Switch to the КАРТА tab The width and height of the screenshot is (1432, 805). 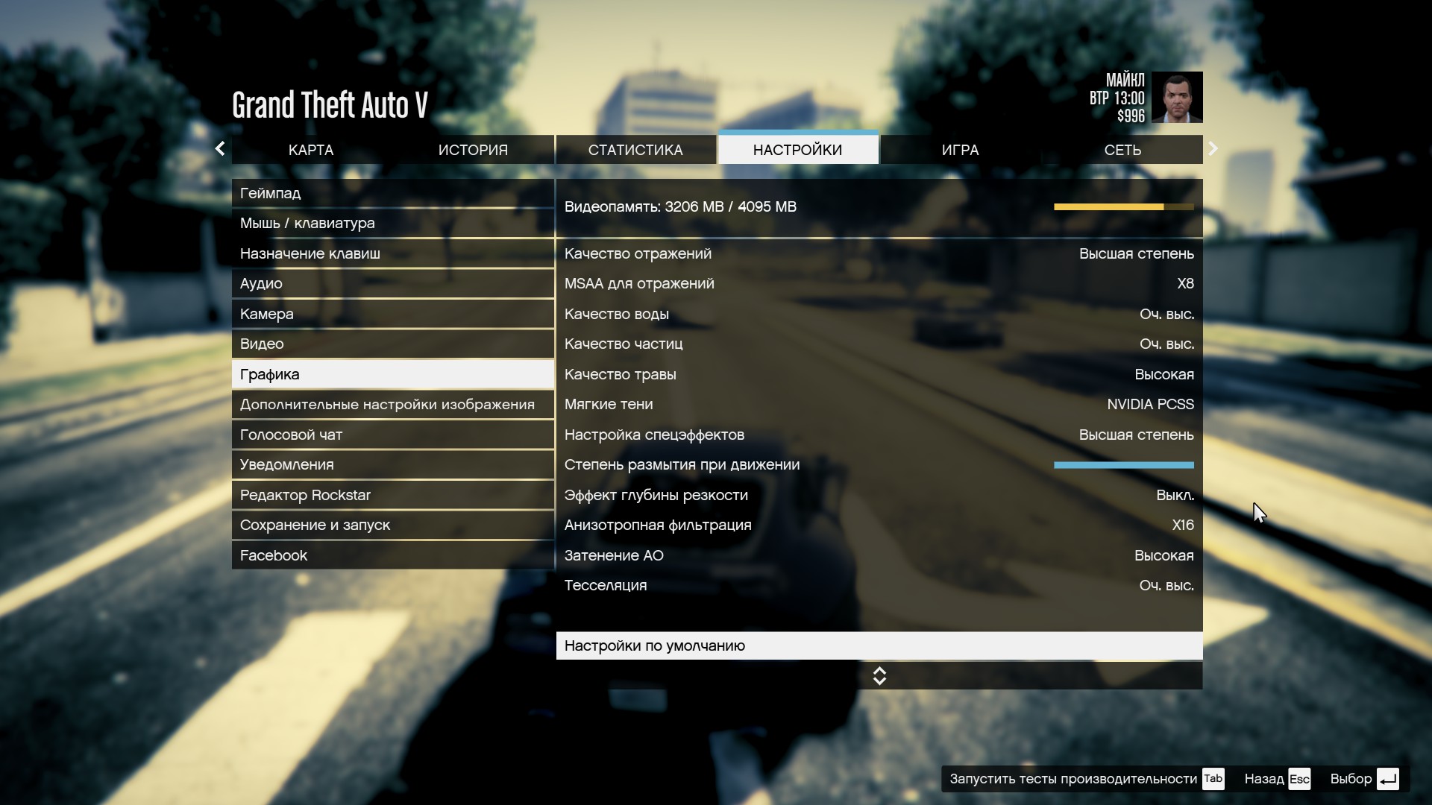point(311,151)
